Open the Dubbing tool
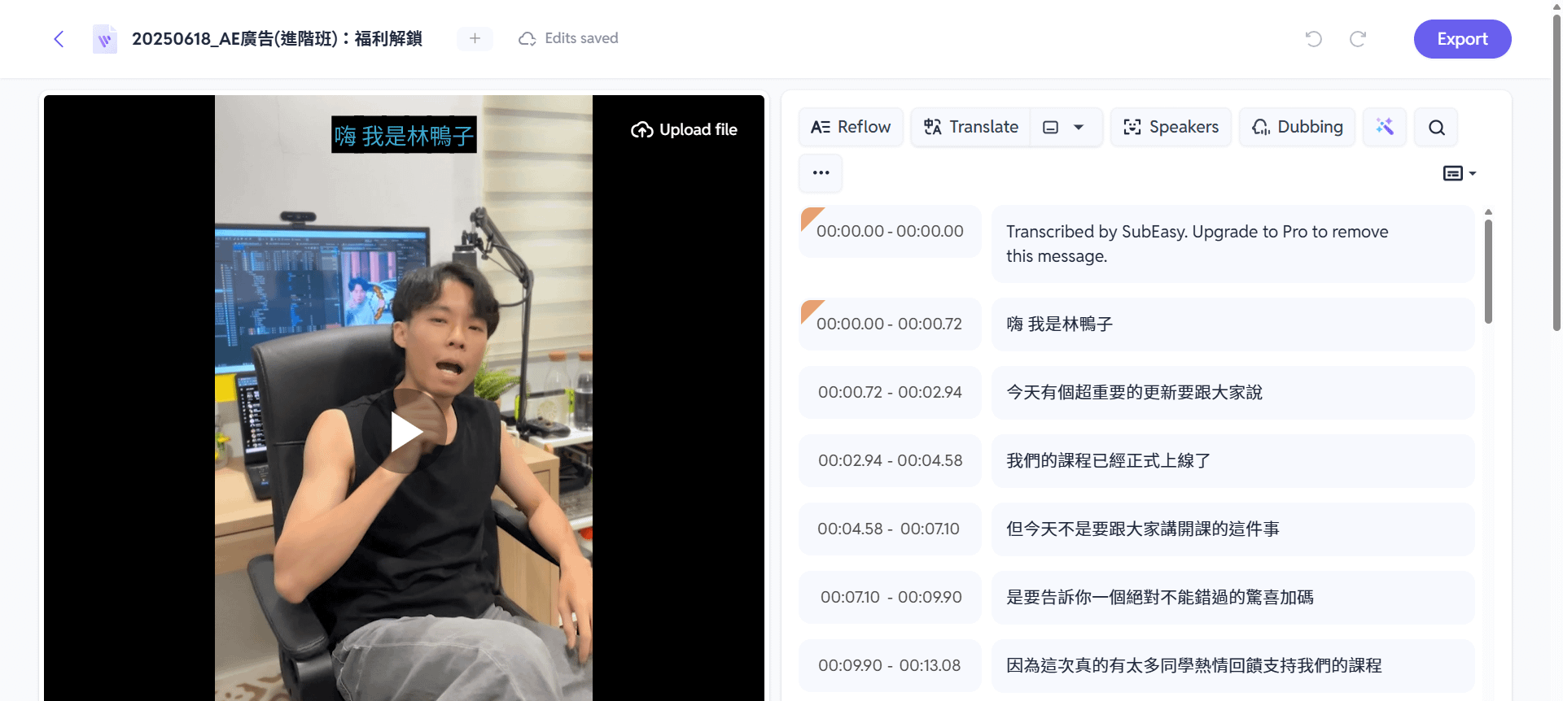Screen dimensions: 1563x701 click(1297, 127)
